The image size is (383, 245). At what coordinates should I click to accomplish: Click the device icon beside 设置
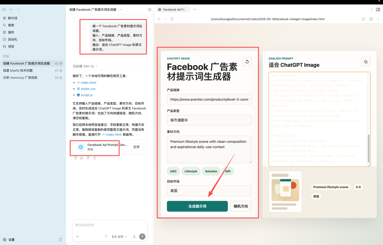[60, 240]
